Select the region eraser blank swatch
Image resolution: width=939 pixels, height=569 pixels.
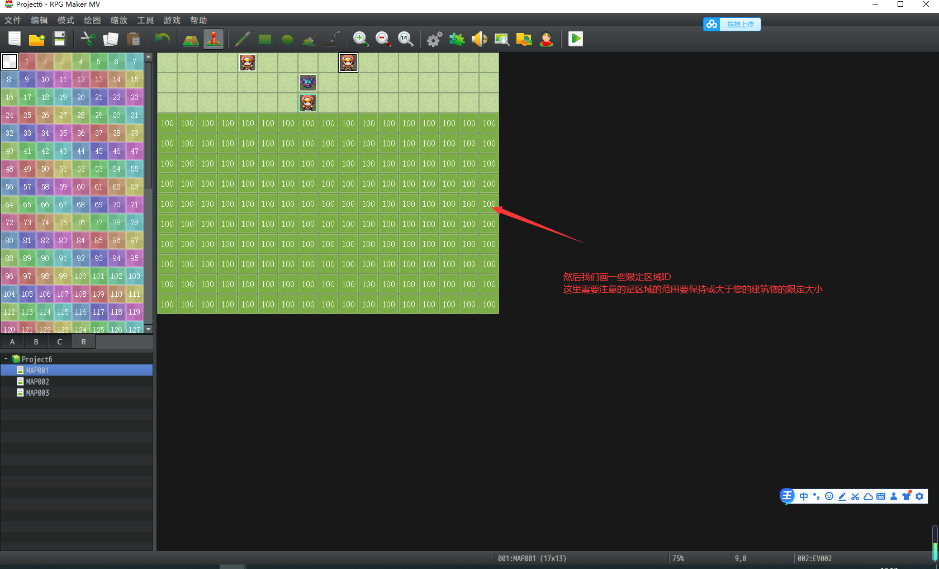click(x=10, y=61)
